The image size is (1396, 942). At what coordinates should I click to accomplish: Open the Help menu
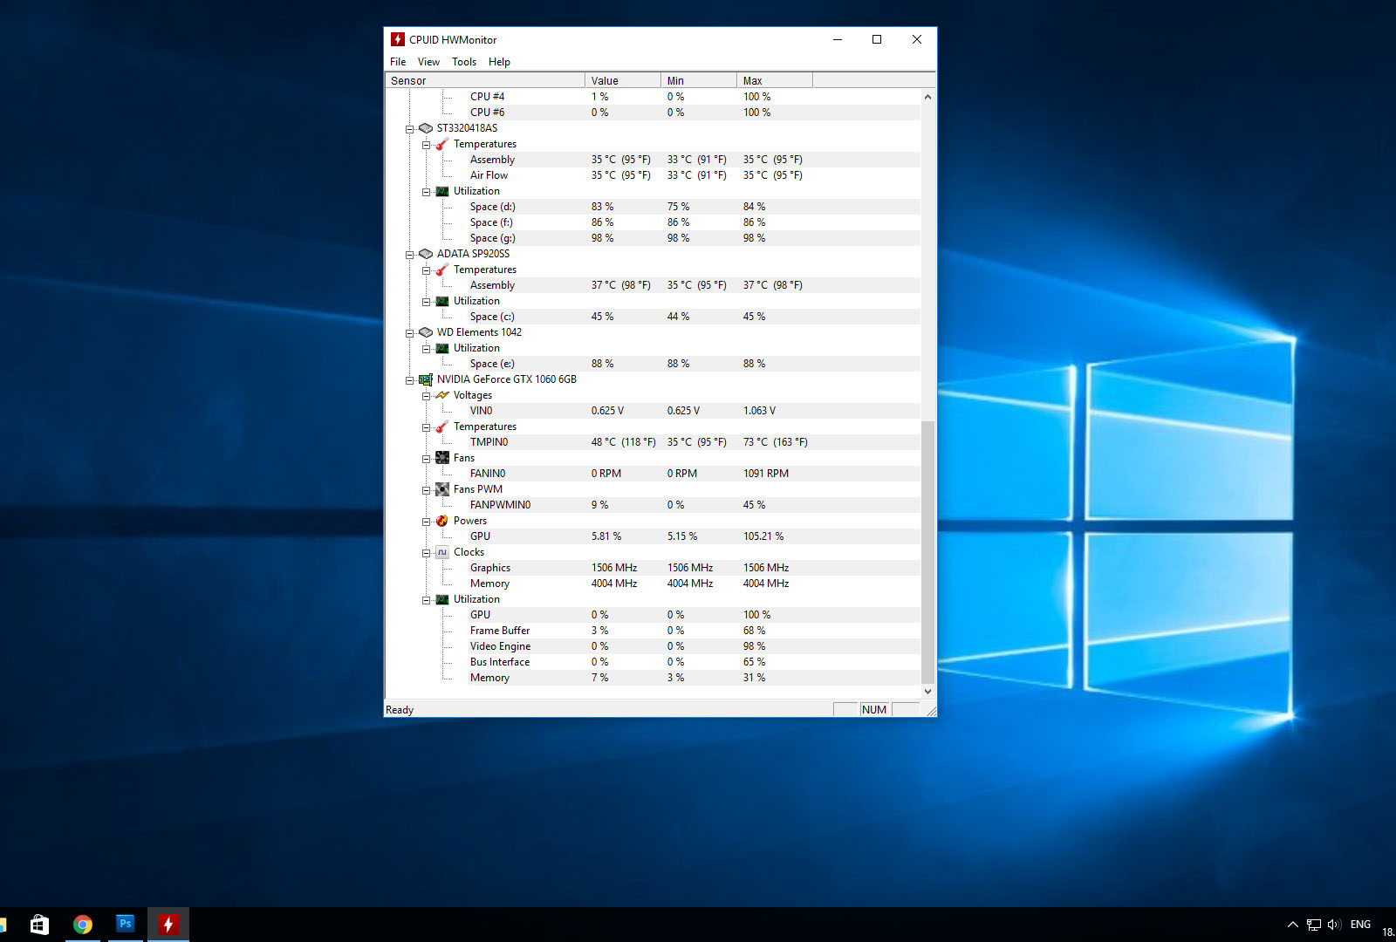tap(499, 62)
